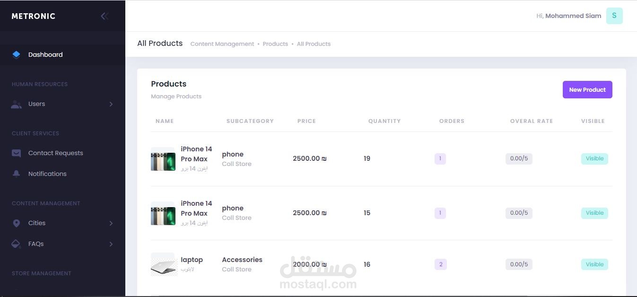This screenshot has height=297, width=637.
Task: Click the Notifications bell icon
Action: (16, 174)
